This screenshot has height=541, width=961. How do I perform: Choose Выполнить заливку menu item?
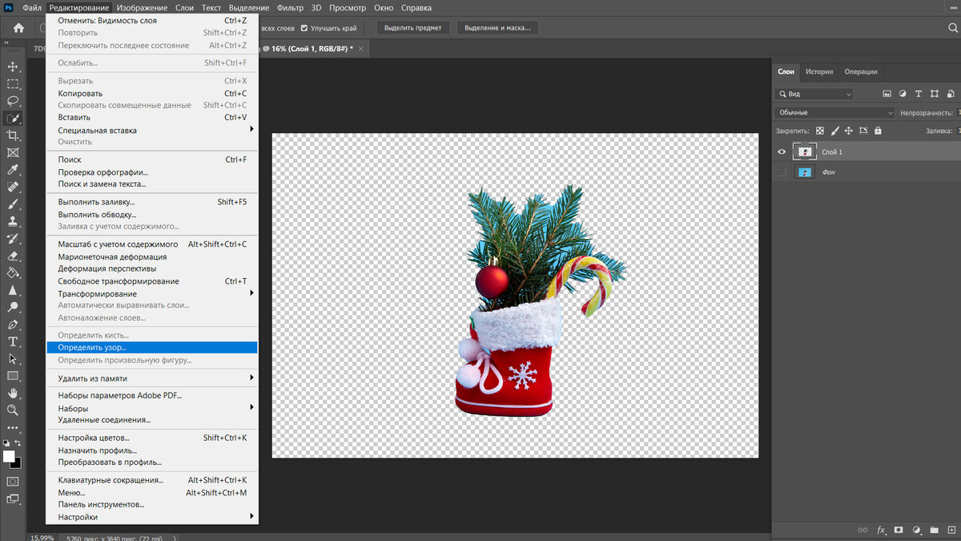pos(152,202)
